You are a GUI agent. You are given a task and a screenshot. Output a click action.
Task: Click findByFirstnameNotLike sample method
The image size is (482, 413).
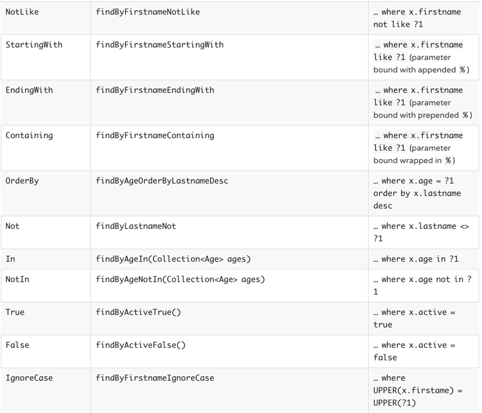tap(148, 12)
